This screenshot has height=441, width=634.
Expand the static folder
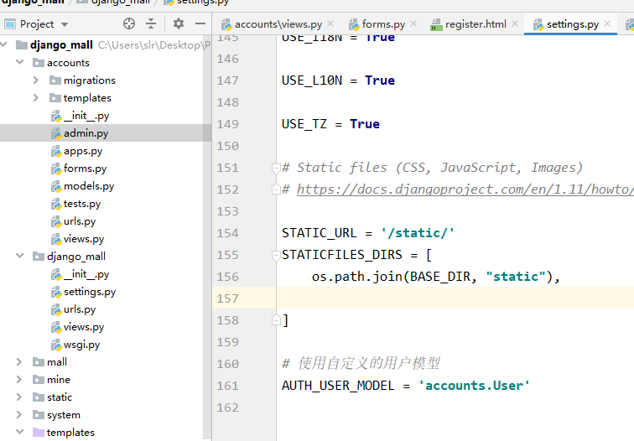coord(19,397)
